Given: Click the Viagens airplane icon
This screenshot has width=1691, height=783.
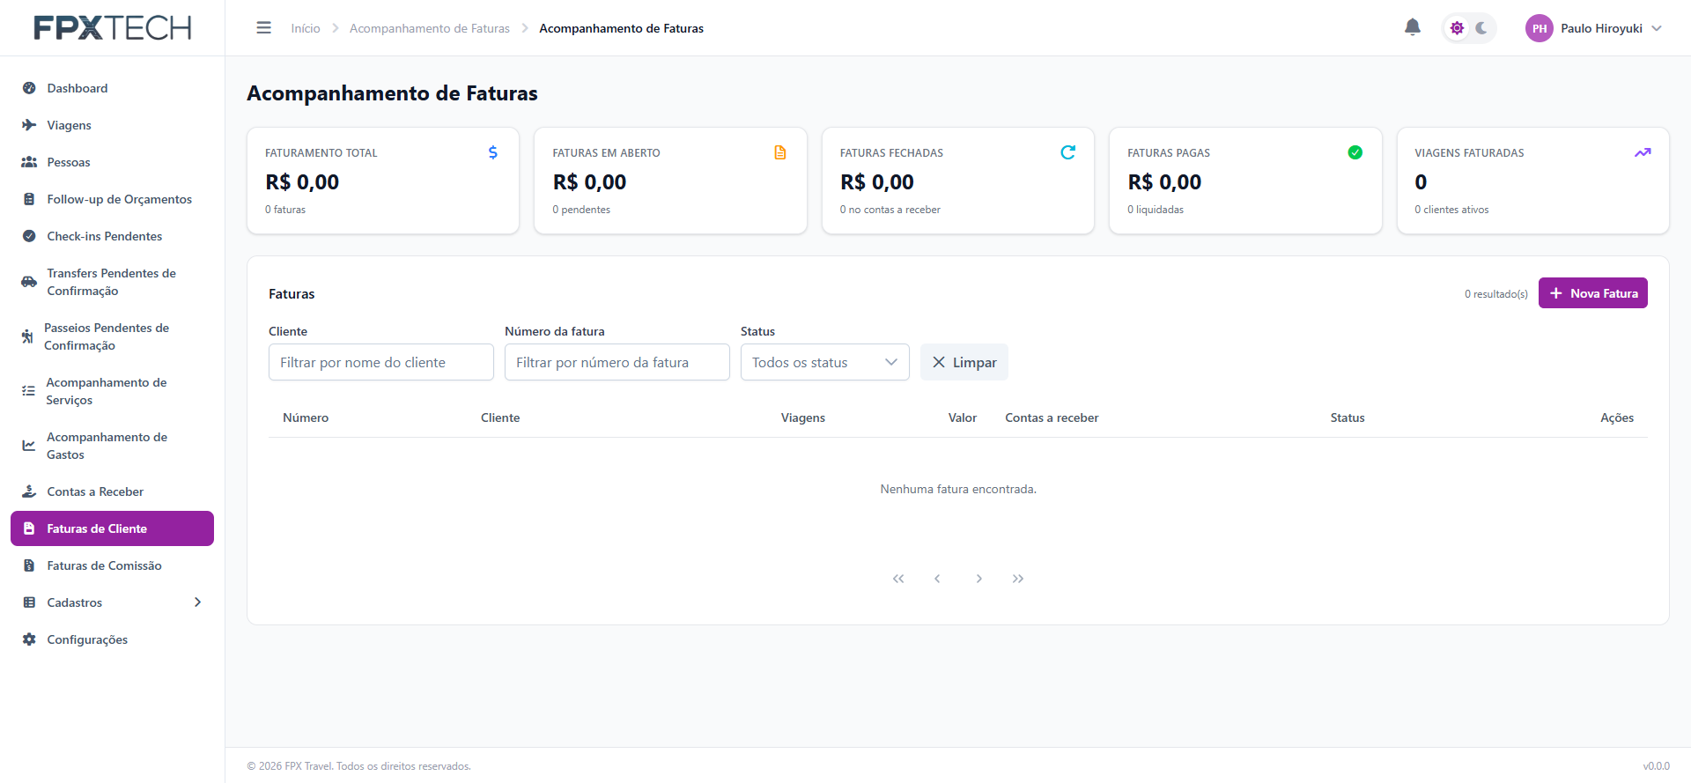Looking at the screenshot, I should (x=29, y=125).
